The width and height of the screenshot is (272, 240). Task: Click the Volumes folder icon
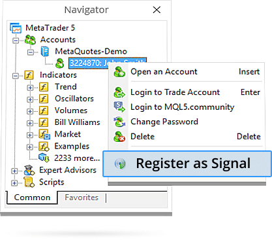coord(44,111)
